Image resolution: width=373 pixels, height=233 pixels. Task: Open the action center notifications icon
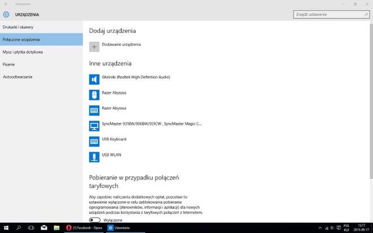339,228
